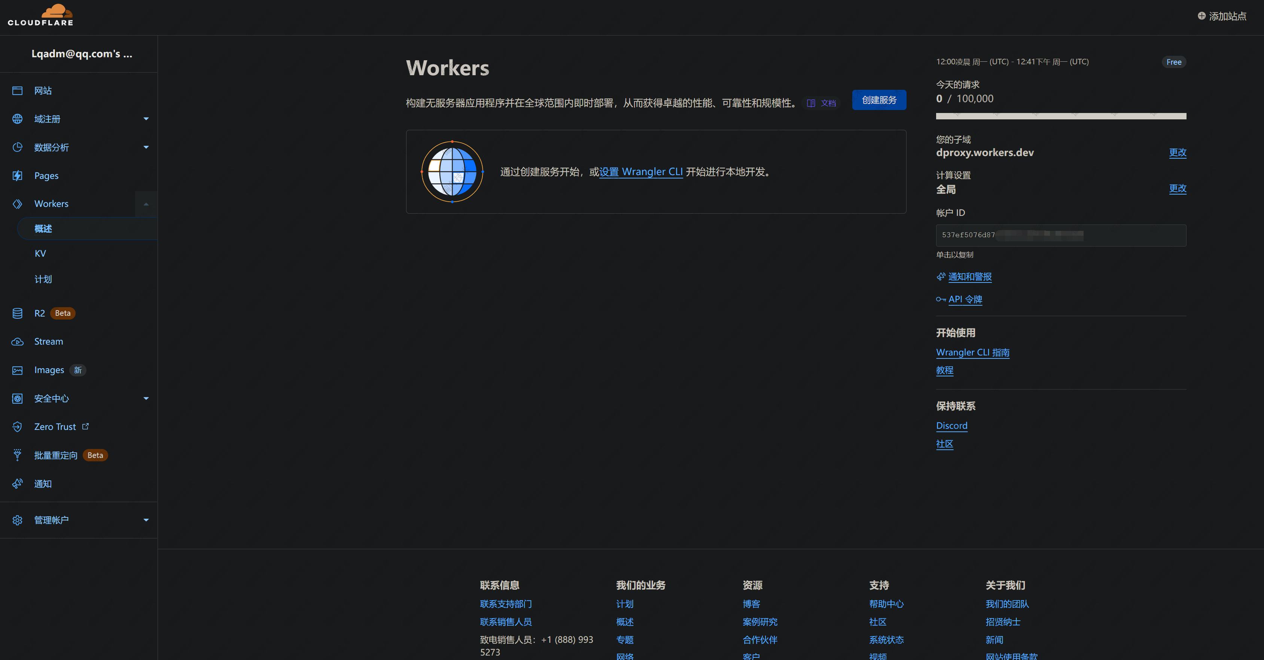Click the 文档 book icon

coord(811,103)
